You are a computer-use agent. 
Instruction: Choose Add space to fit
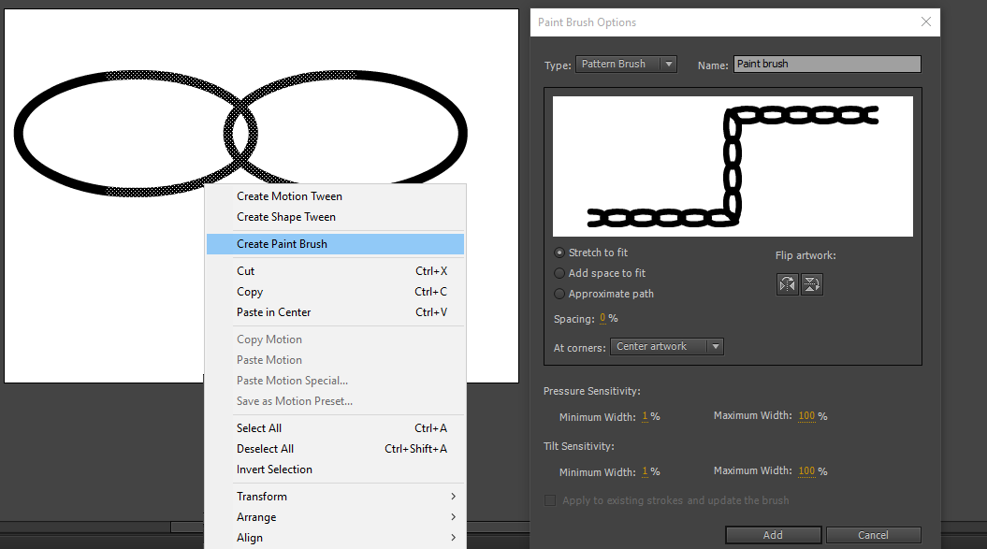pyautogui.click(x=559, y=272)
